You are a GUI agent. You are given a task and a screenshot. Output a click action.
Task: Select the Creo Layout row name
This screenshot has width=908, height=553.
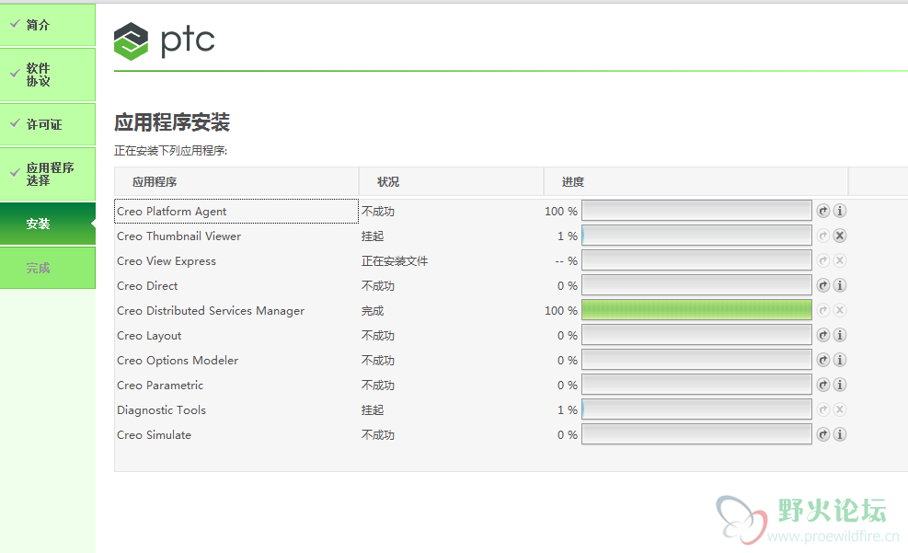click(x=149, y=336)
